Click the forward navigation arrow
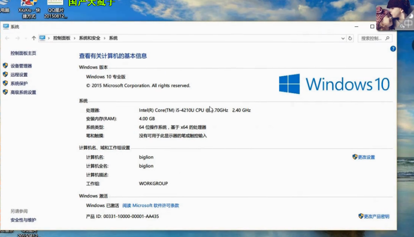Screen dimensions: 414x237 (x=17, y=38)
